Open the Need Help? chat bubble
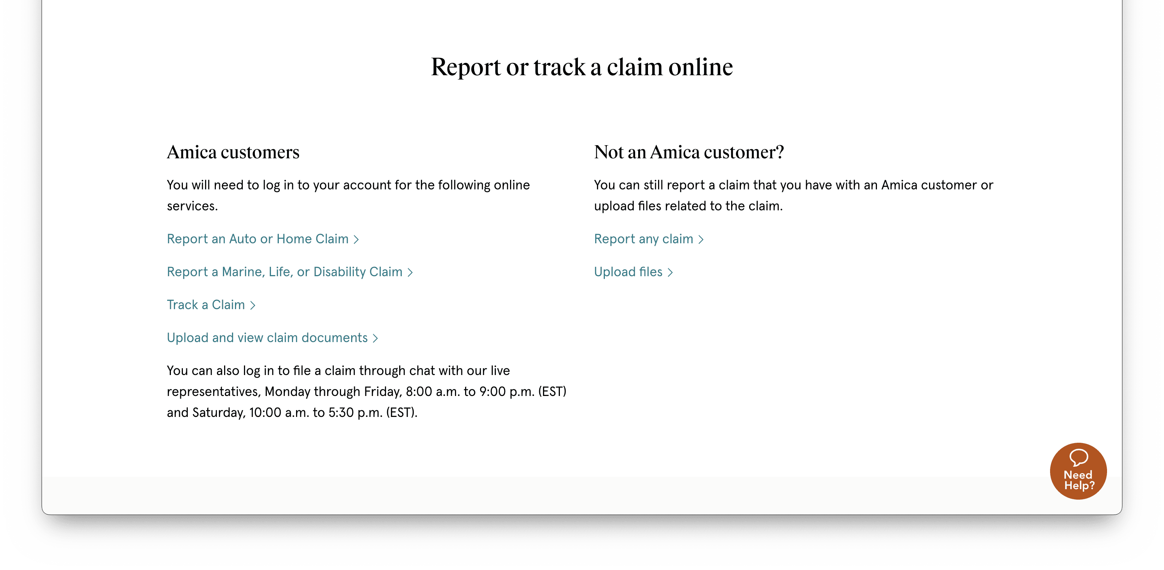Screen dimensions: 1164x570 click(1078, 471)
